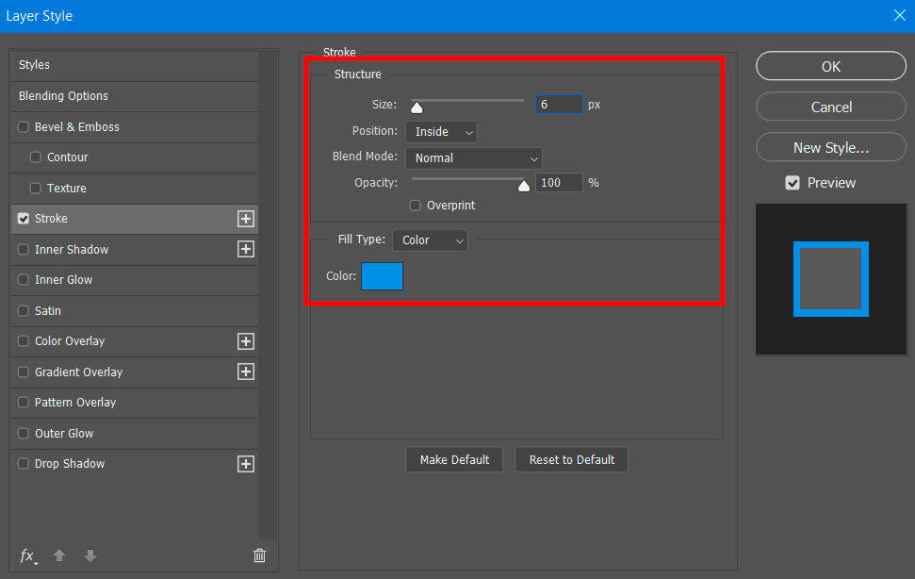Enable the Bevel & Emboss checkbox

(x=24, y=126)
